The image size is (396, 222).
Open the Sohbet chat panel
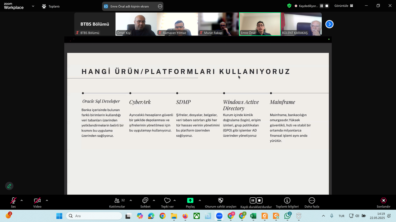tap(145, 202)
